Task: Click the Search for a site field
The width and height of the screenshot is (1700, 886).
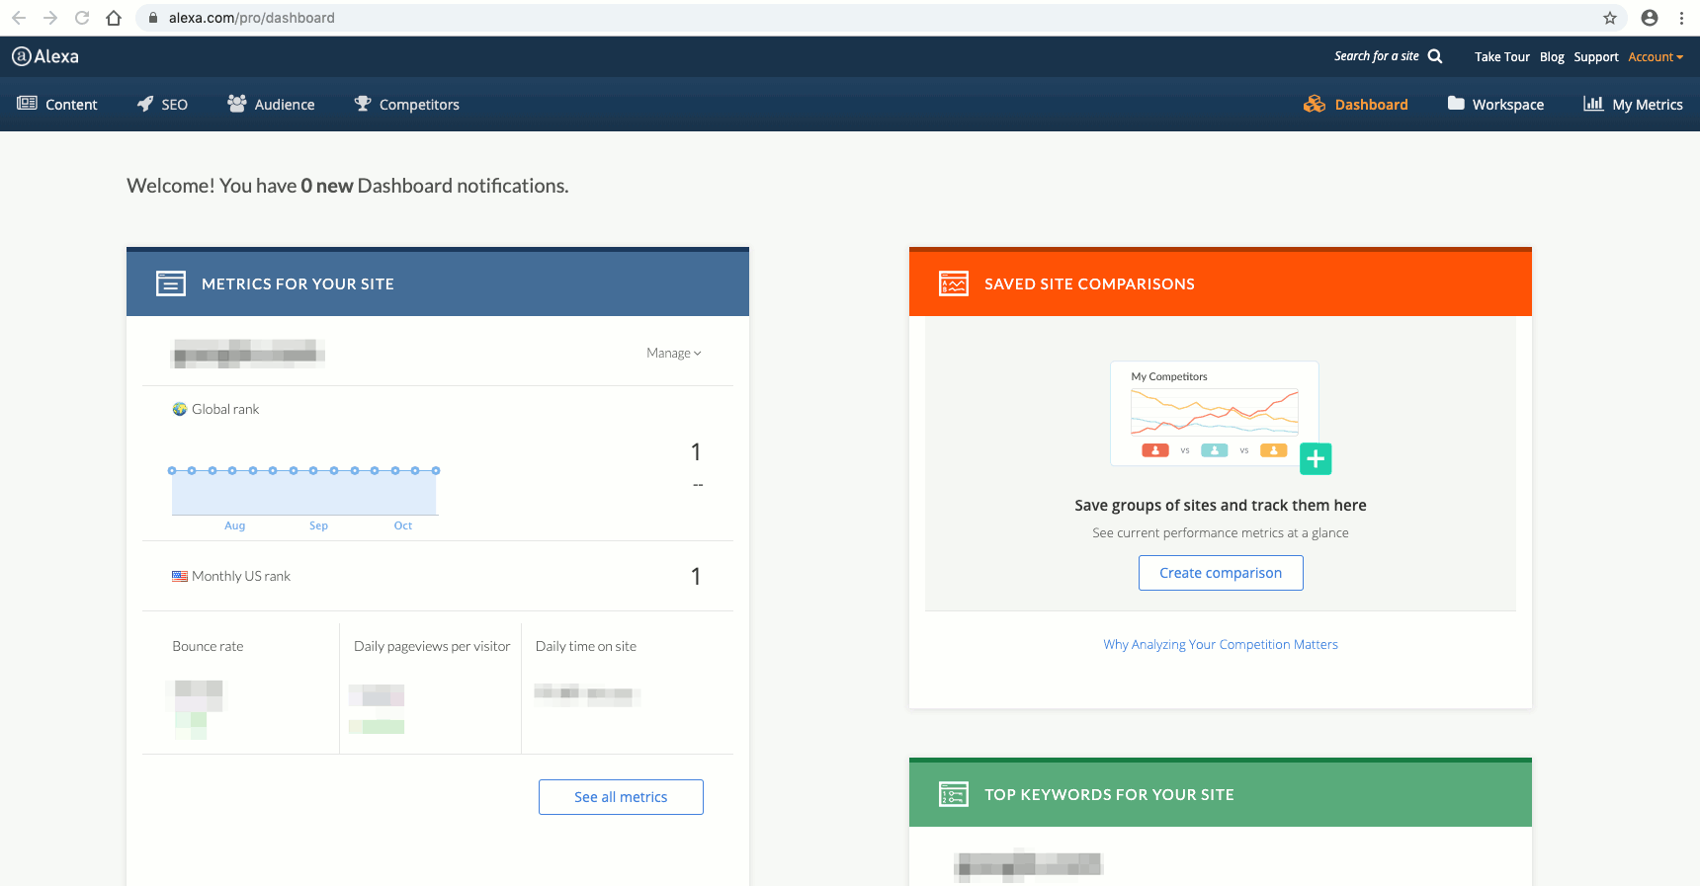Action: pyautogui.click(x=1376, y=56)
